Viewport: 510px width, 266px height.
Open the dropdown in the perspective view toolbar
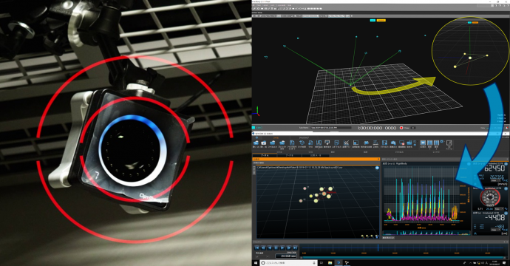pos(311,16)
